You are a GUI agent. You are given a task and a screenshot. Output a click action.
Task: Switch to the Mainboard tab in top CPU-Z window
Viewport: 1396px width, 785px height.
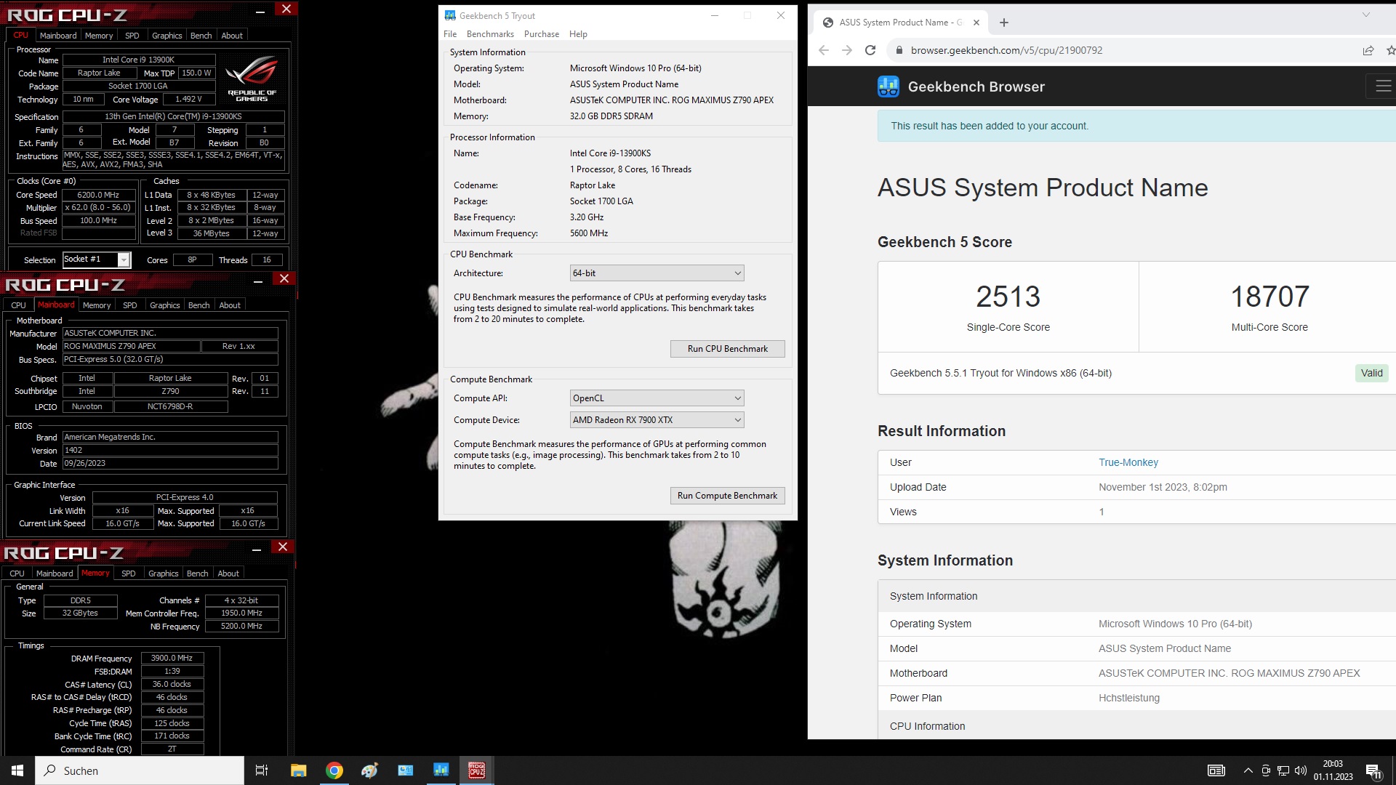58,36
